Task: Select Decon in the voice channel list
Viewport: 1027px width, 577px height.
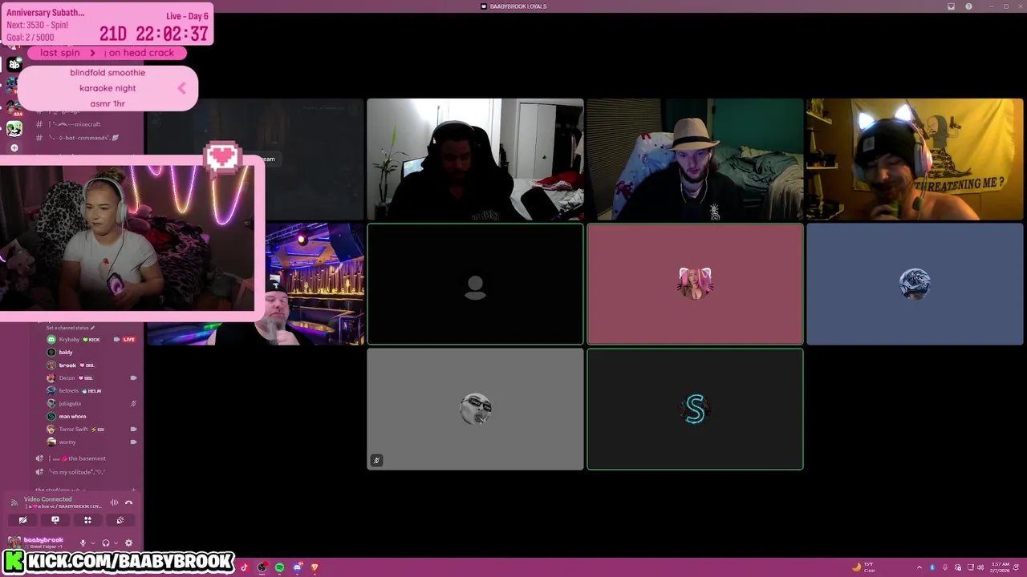Action: [x=91, y=378]
